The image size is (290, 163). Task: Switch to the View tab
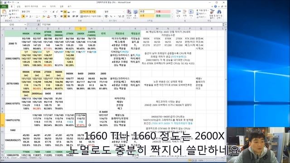(69, 6)
